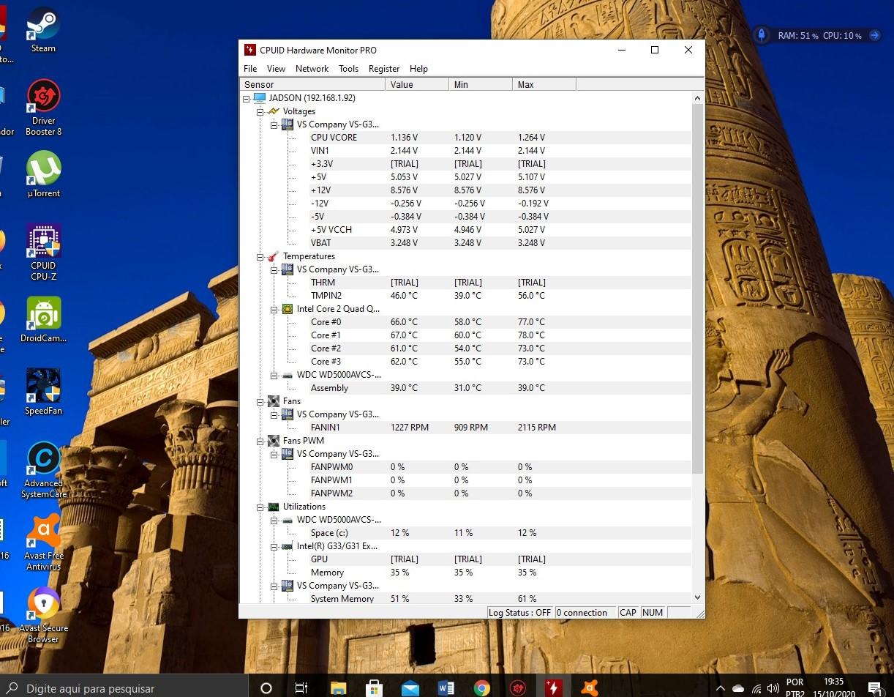
Task: Open SpeedFan desktop icon
Action: click(44, 392)
